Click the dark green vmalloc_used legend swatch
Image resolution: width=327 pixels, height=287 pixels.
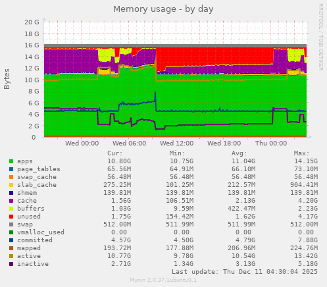pos(11,232)
